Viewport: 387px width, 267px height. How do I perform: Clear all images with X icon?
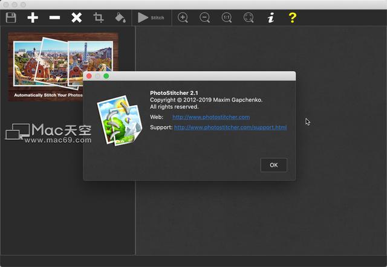(x=77, y=18)
